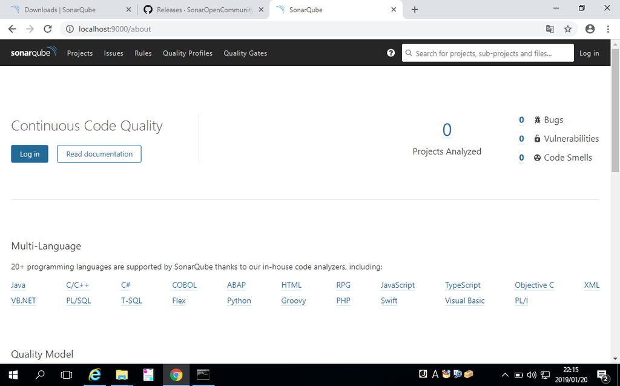
Task: Close the Releases SonarOpenCommunity tab
Action: pyautogui.click(x=261, y=10)
